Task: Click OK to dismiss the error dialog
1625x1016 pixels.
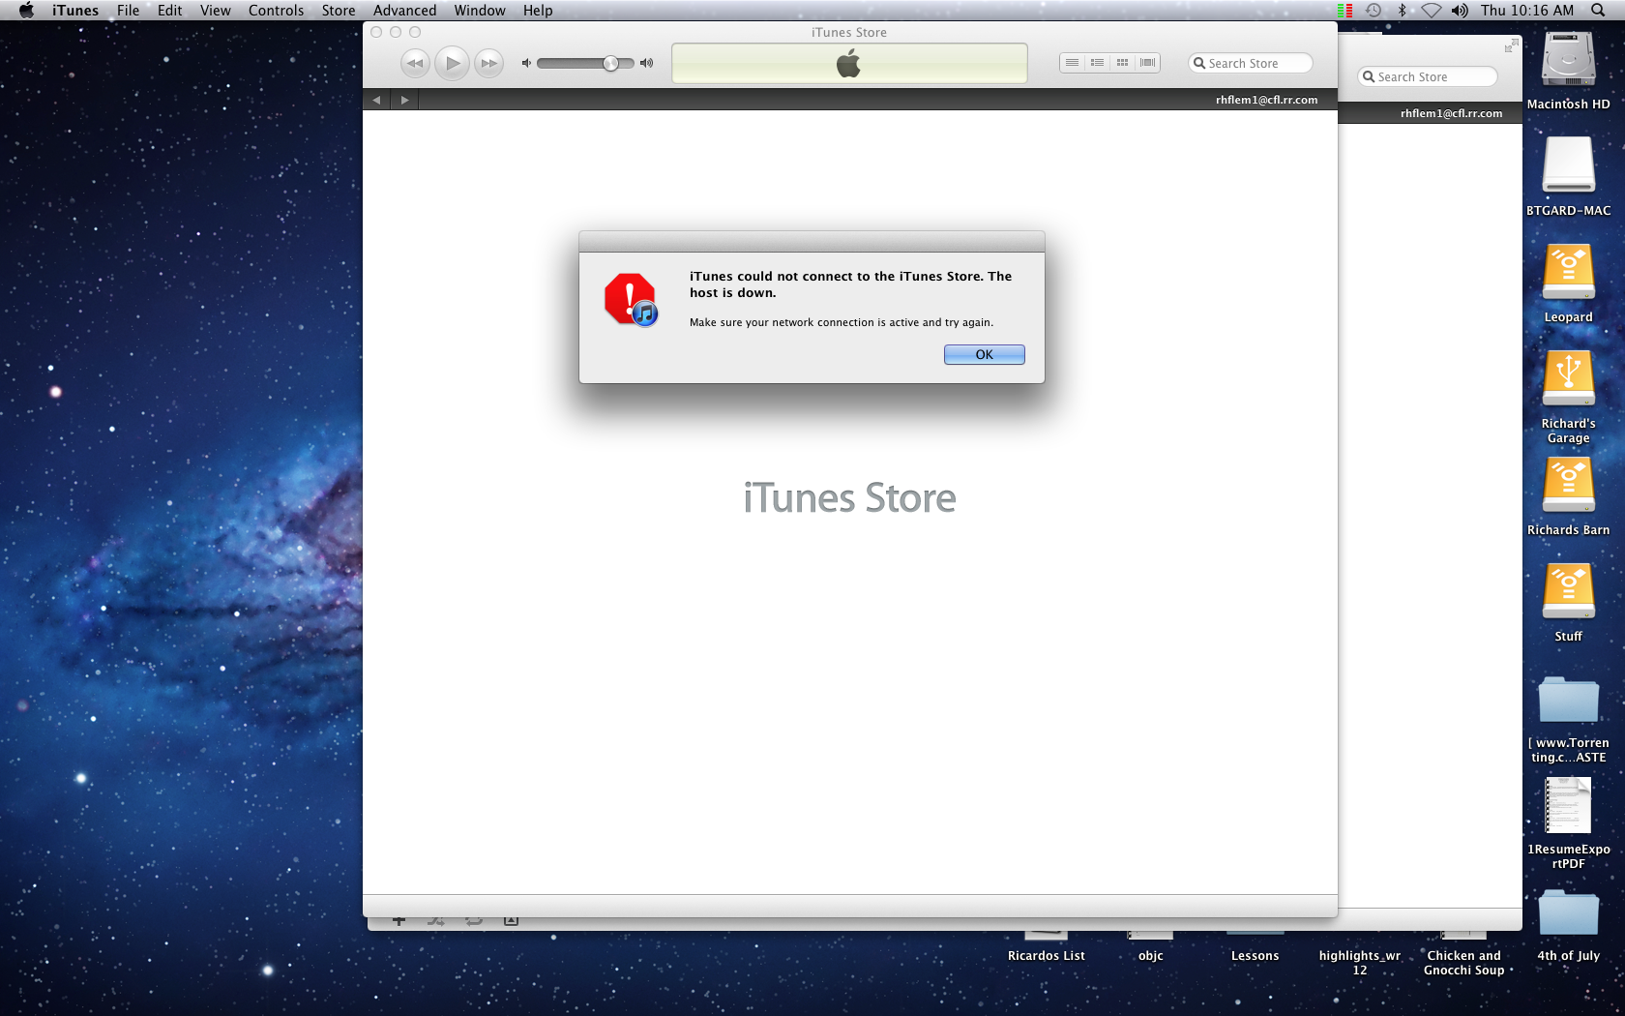Action: pos(984,355)
